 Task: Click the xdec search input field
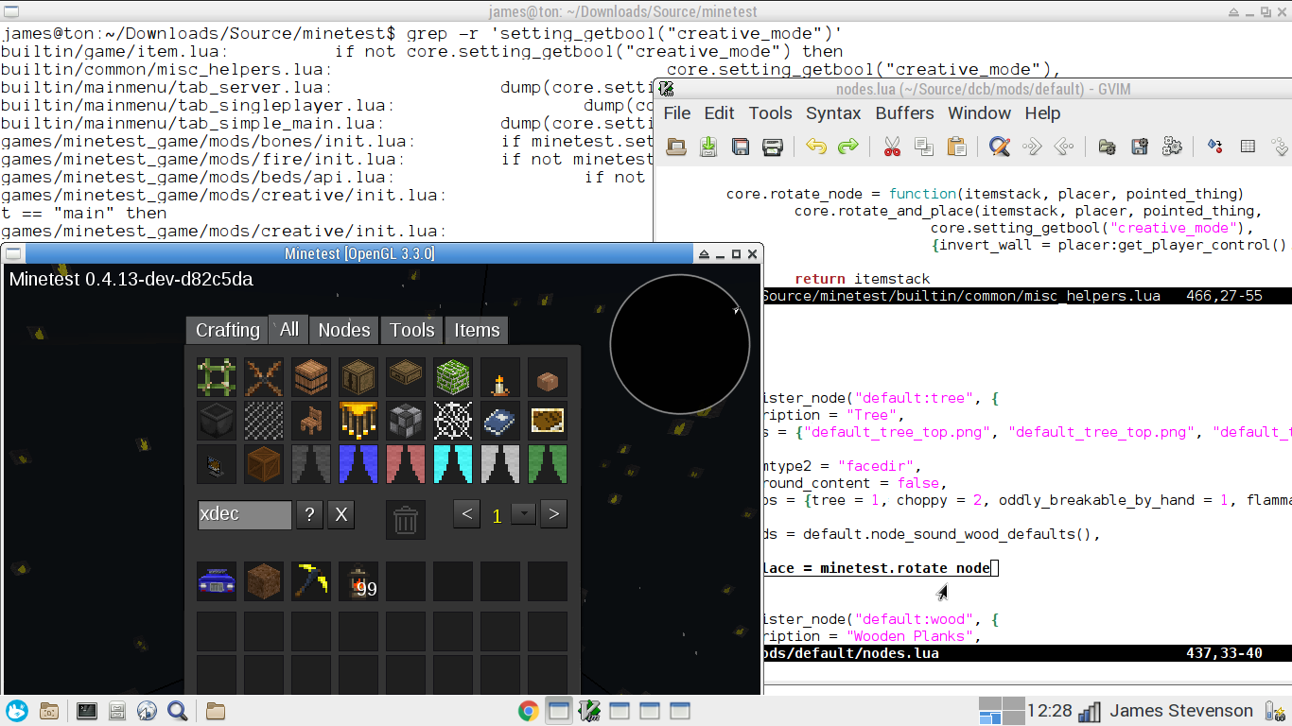(244, 514)
